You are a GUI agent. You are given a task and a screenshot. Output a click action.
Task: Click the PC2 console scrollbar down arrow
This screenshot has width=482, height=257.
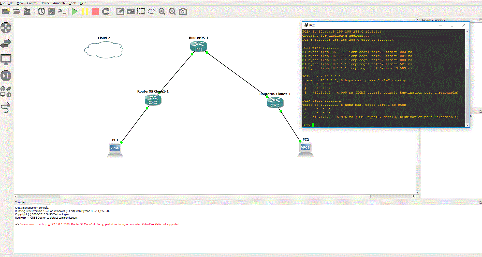pyautogui.click(x=467, y=125)
